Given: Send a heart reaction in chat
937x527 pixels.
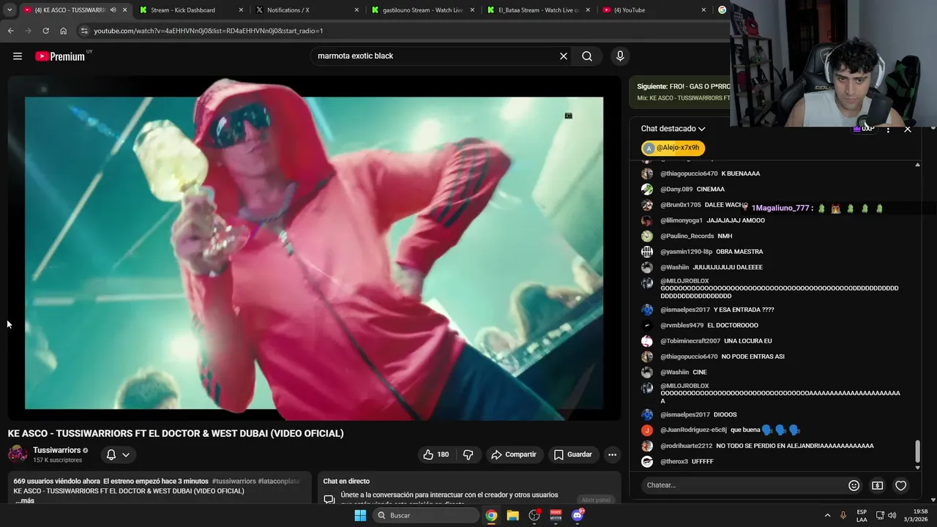Looking at the screenshot, I should coord(901,485).
